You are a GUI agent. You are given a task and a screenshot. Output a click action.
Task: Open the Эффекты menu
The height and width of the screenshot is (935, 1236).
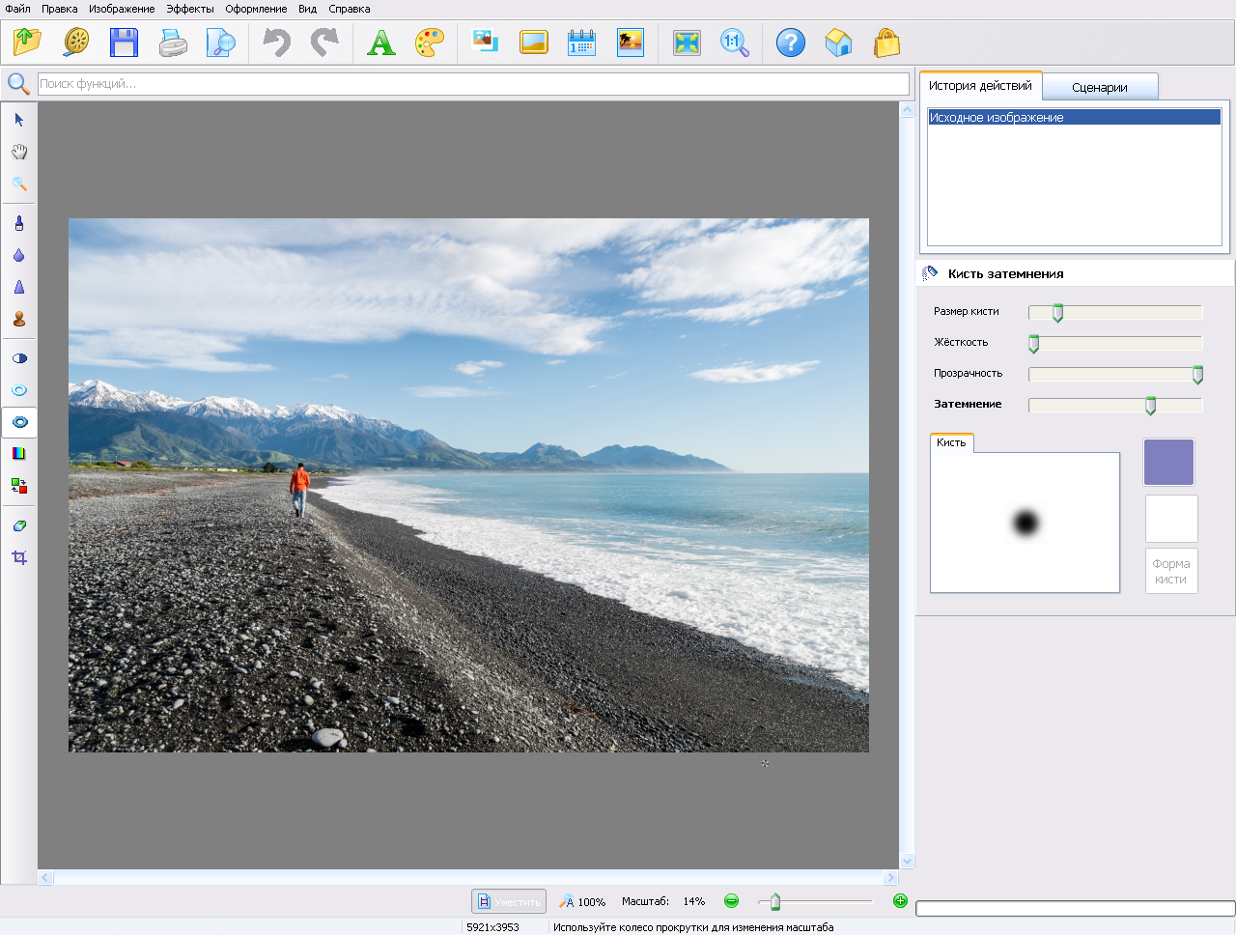point(190,9)
